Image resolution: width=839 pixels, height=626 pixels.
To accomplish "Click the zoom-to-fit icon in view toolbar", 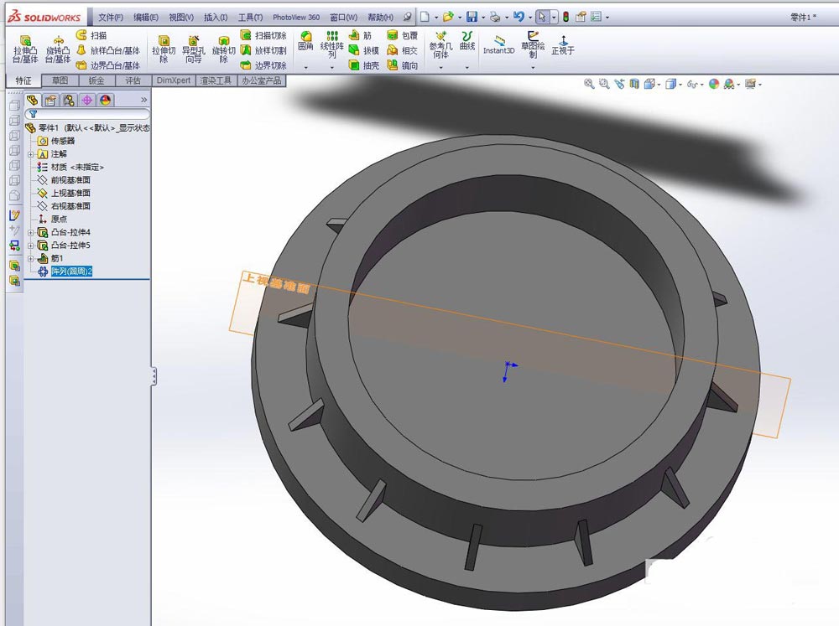I will tap(589, 84).
